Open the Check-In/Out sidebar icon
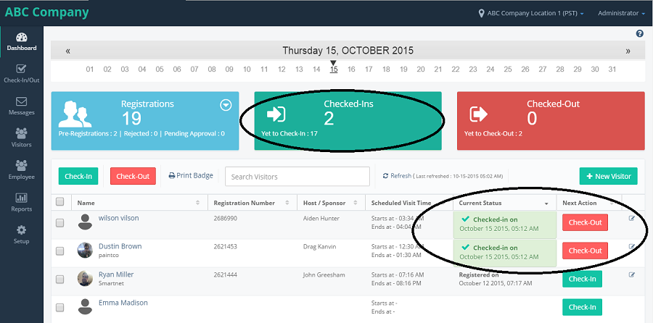 (x=21, y=69)
